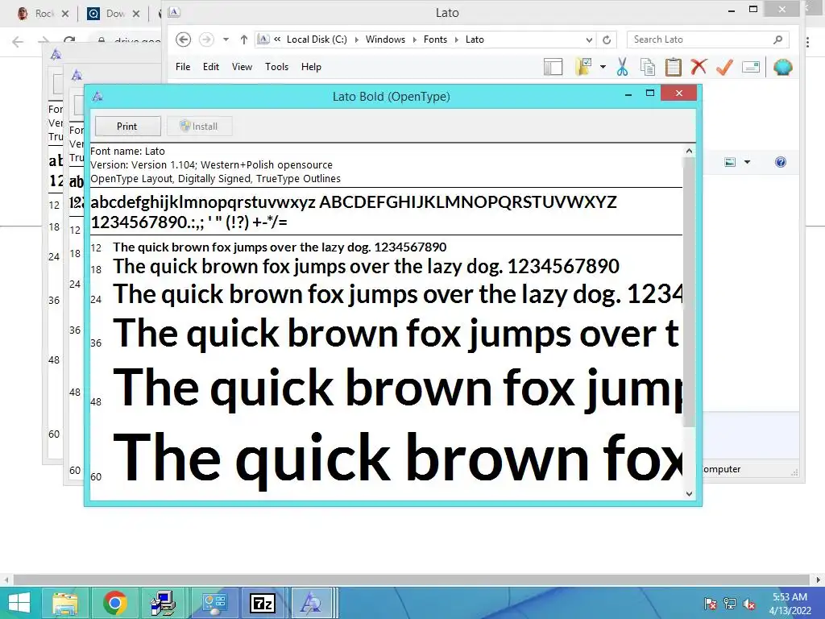Open 7-Zip from the taskbar
Viewport: 825px width, 619px height.
point(263,603)
